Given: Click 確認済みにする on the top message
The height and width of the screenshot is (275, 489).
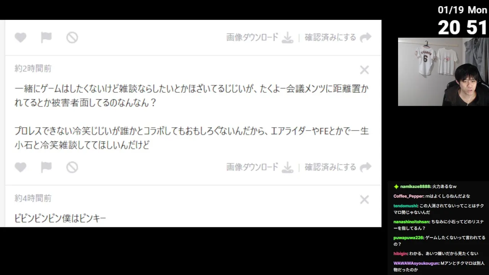Looking at the screenshot, I should coord(330,37).
